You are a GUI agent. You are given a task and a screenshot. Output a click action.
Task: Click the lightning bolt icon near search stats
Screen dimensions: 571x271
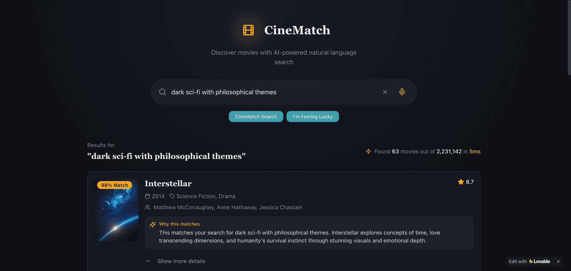tap(368, 151)
